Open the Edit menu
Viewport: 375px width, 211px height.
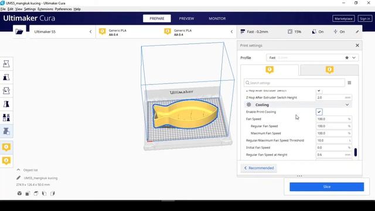coord(11,9)
